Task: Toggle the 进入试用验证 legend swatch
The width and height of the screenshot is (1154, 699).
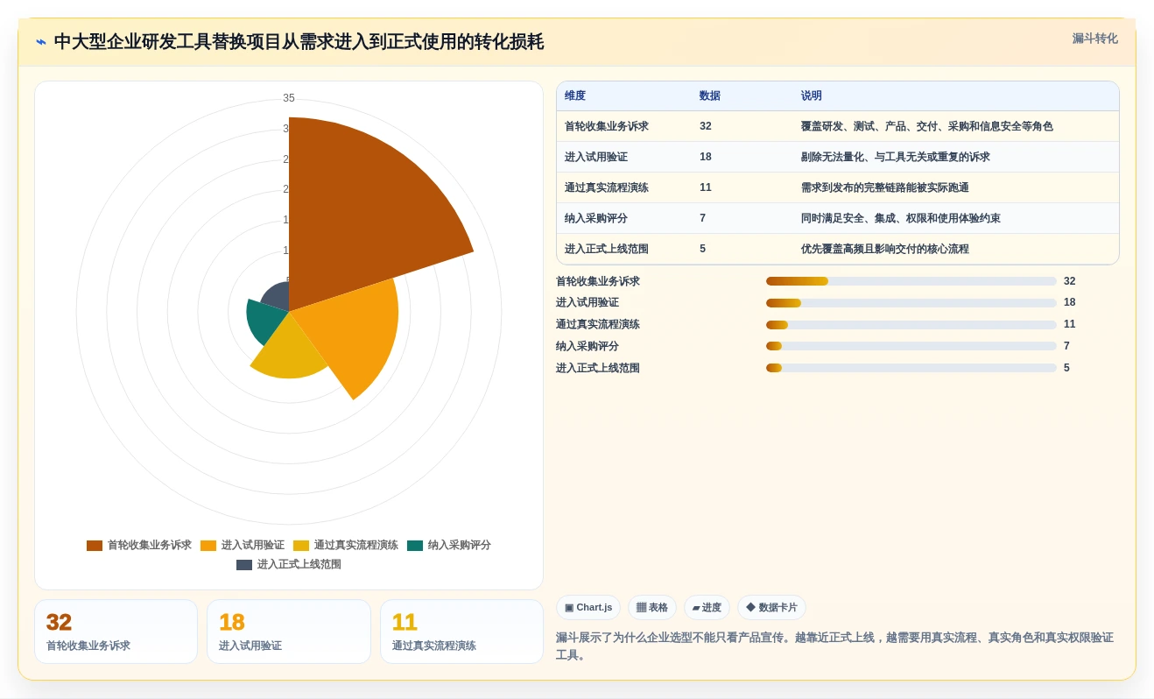Action: (208, 546)
